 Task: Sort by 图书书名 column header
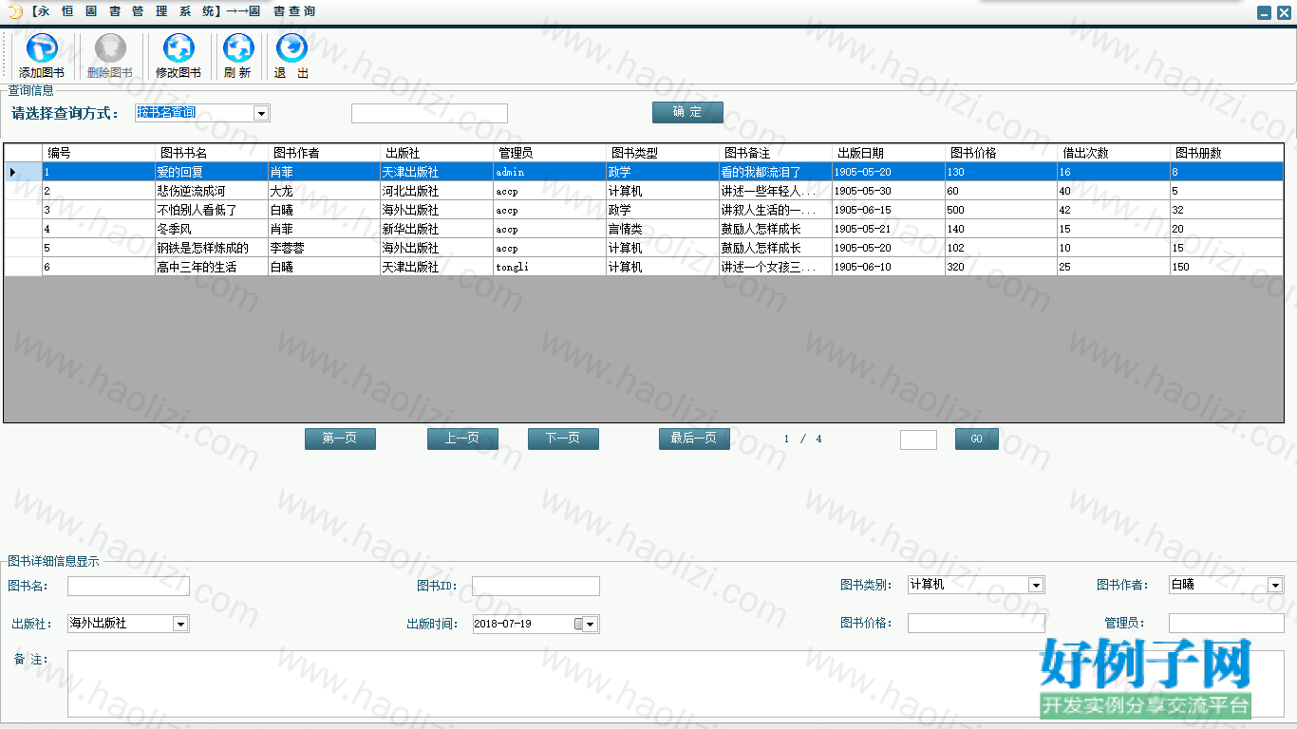pyautogui.click(x=212, y=153)
